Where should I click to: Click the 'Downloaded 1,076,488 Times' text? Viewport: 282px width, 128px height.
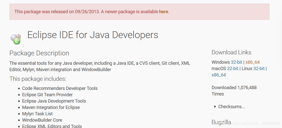(x=234, y=91)
